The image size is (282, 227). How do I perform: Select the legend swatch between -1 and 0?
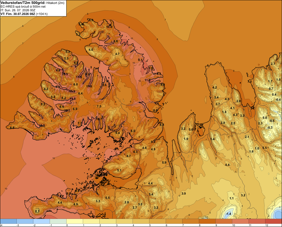pyautogui.click(x=58, y=221)
